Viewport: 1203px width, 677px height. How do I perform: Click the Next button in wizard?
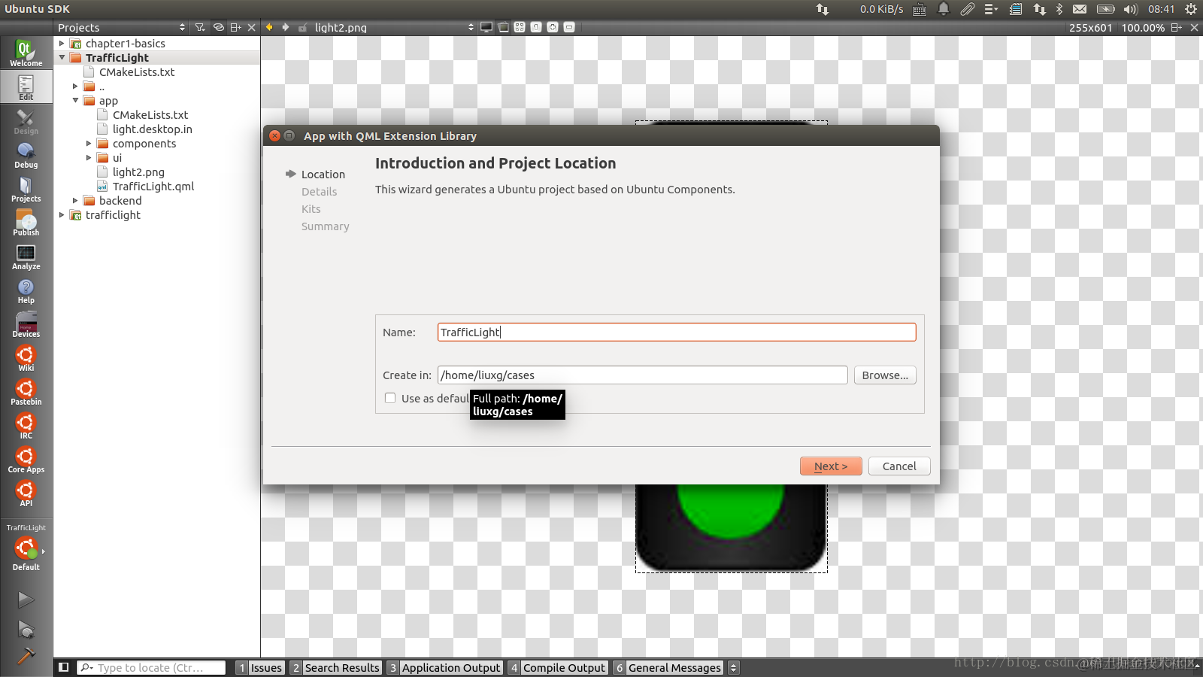[x=831, y=466]
